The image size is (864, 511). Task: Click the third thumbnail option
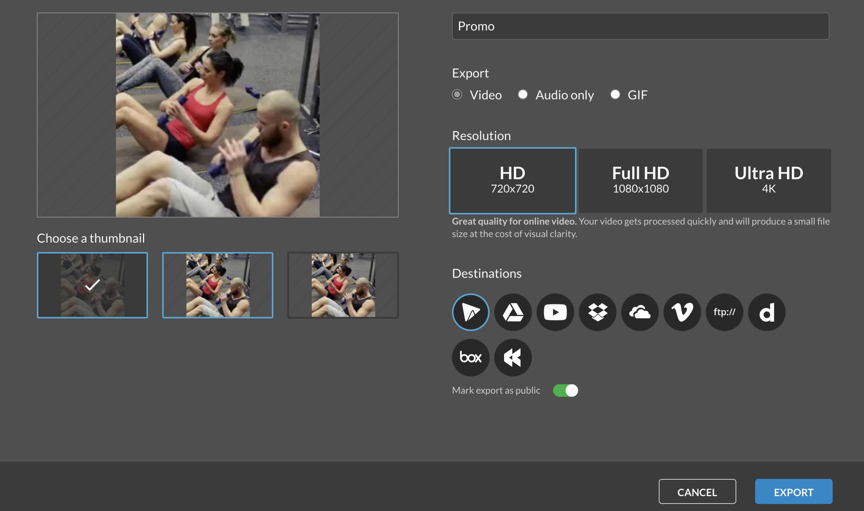pyautogui.click(x=343, y=285)
